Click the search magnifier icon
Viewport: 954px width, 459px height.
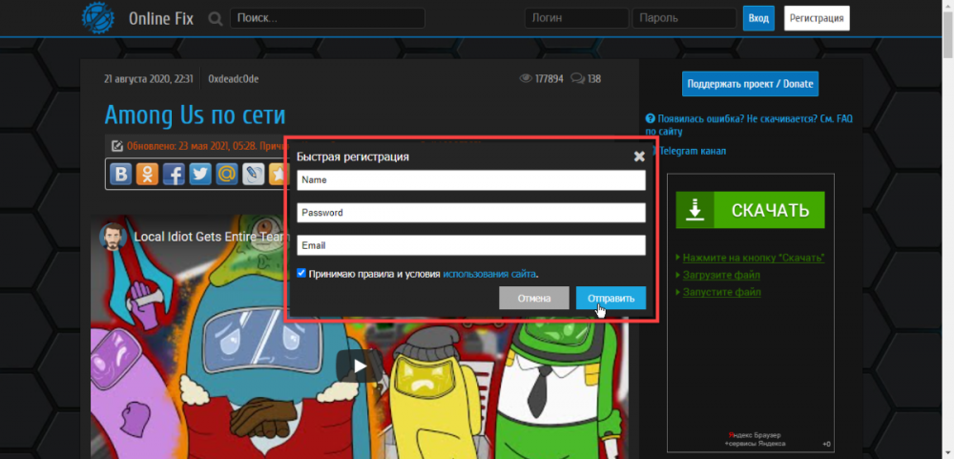pos(216,18)
